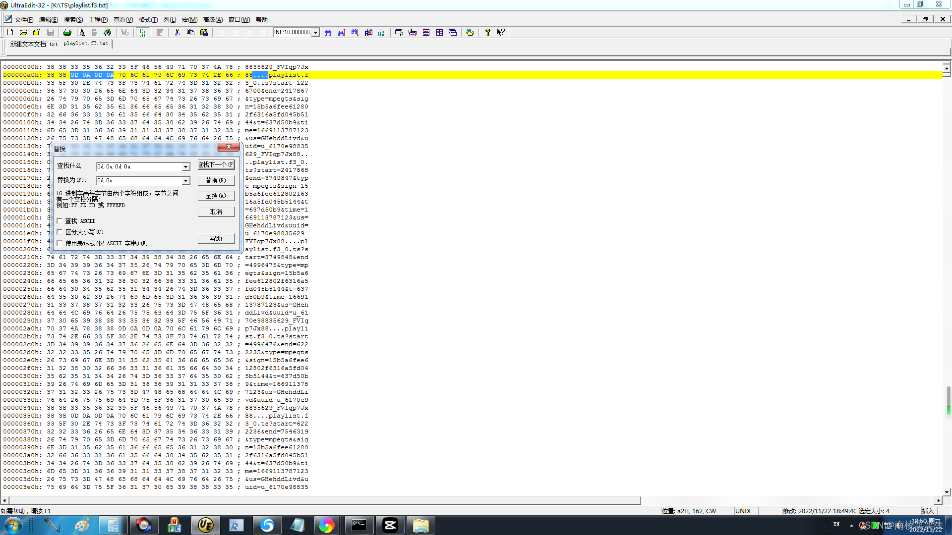Click the 全换(A) replace all button
Screen dimensions: 952x535
[x=216, y=196]
